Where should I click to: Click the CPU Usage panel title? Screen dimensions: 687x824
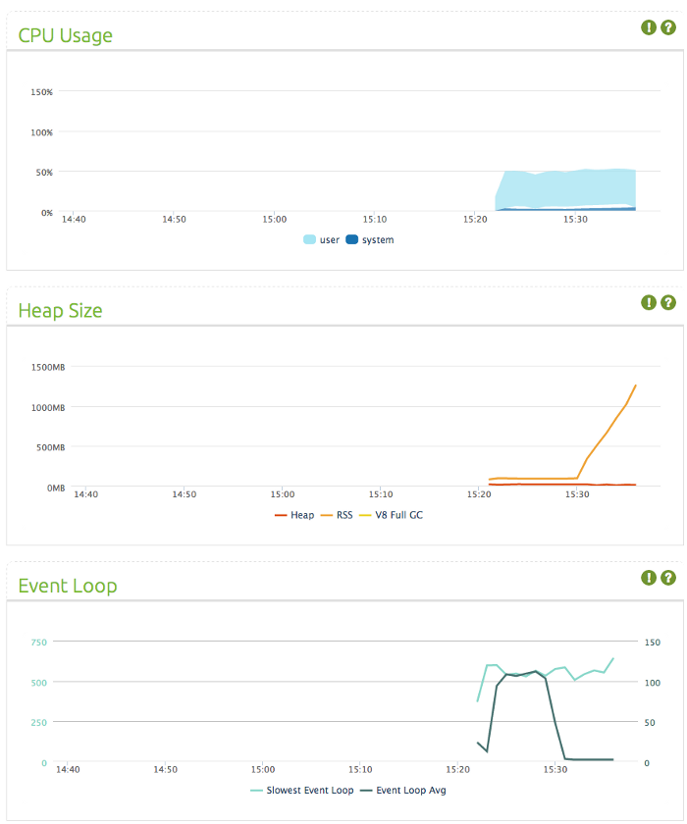coord(65,35)
